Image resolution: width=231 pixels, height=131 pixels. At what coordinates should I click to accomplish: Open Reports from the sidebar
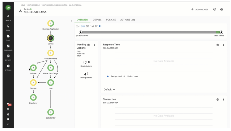8,57
